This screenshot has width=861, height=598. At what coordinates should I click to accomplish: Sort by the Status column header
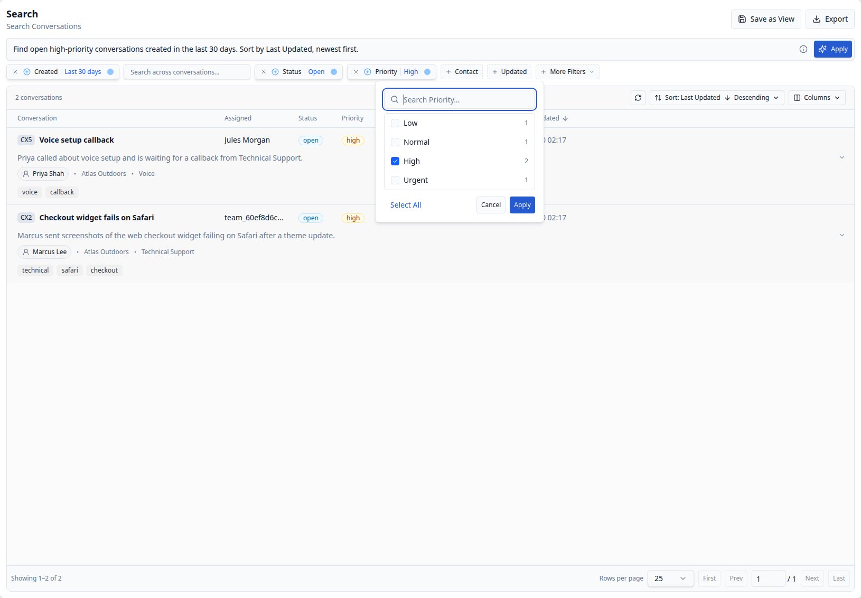[x=307, y=118]
